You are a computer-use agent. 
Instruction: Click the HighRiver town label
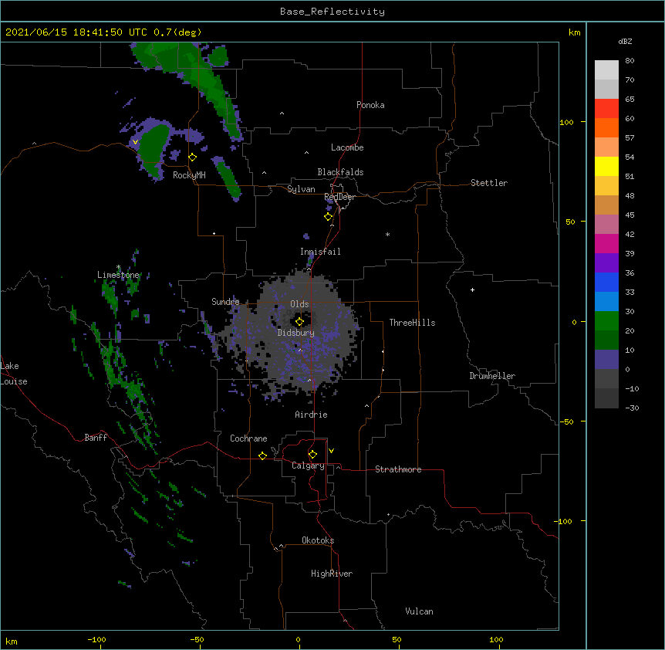(x=332, y=574)
